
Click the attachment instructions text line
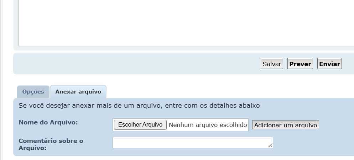pyautogui.click(x=139, y=106)
